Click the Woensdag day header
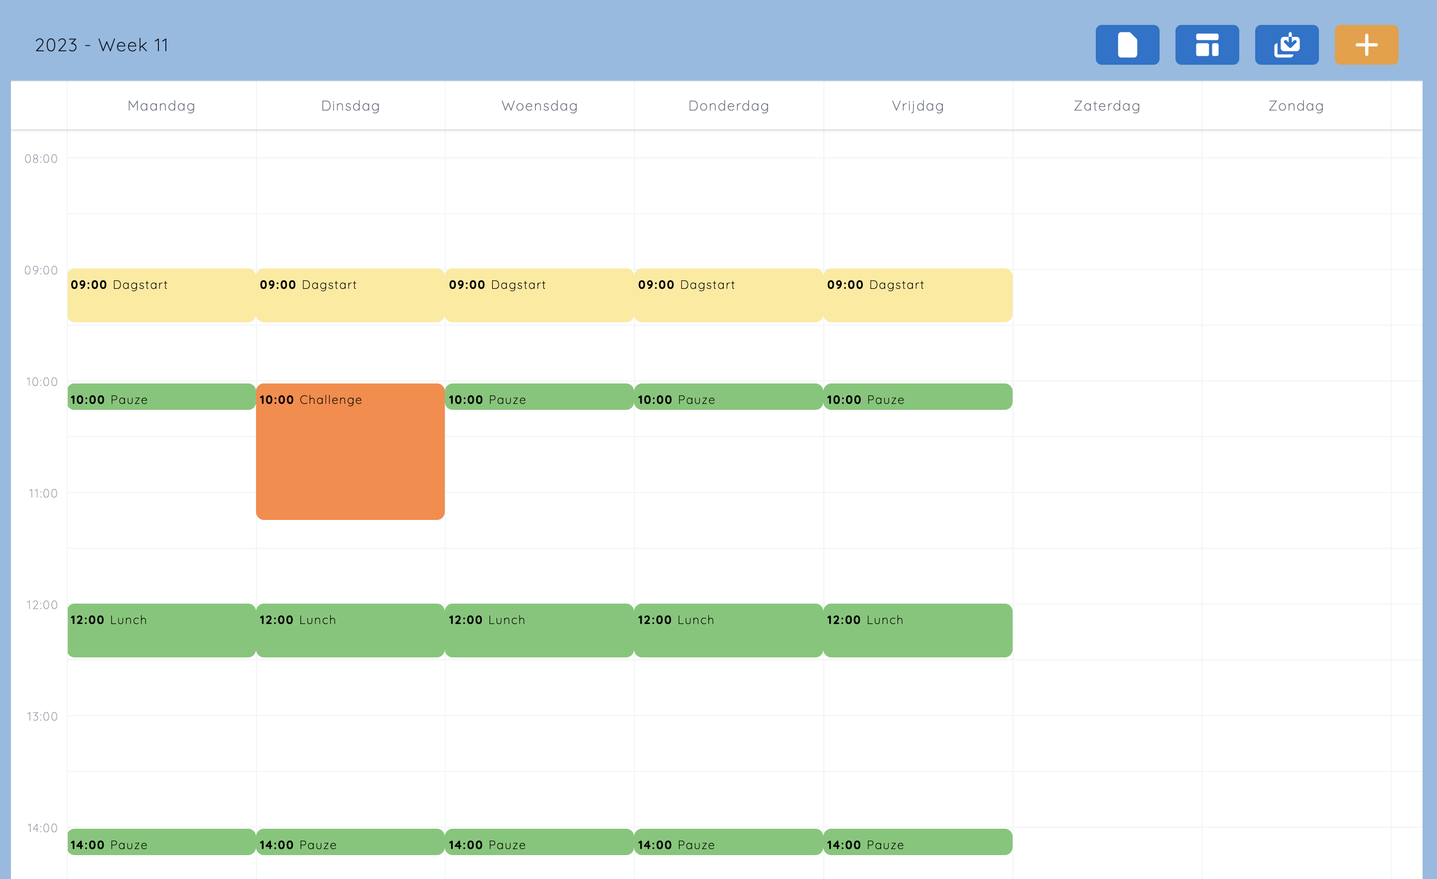Image resolution: width=1437 pixels, height=879 pixels. 539,106
